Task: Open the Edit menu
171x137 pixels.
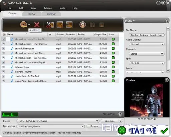Action: tap(21, 8)
